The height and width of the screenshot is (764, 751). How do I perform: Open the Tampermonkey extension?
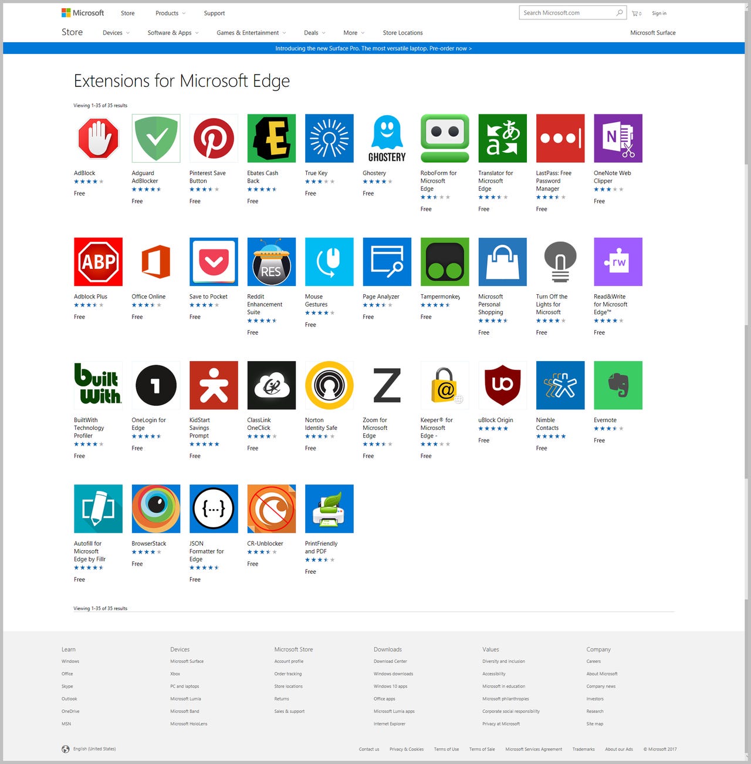[x=444, y=262]
